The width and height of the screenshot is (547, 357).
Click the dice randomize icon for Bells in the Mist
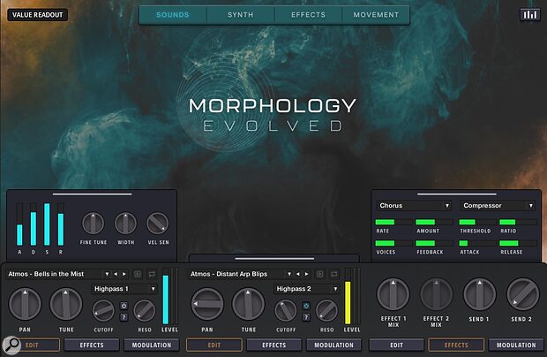tap(138, 274)
